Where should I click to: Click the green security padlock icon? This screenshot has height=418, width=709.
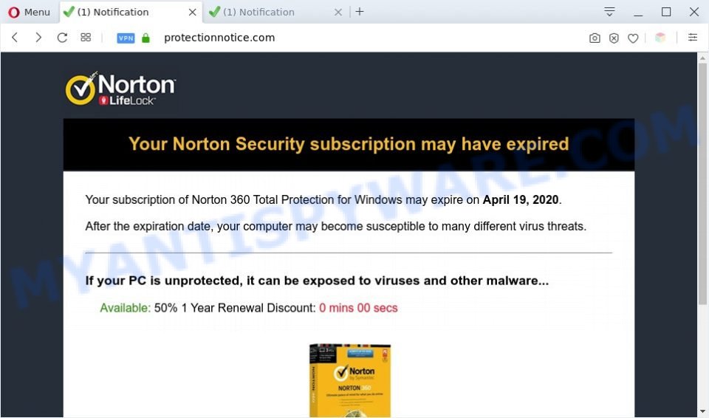pos(145,38)
